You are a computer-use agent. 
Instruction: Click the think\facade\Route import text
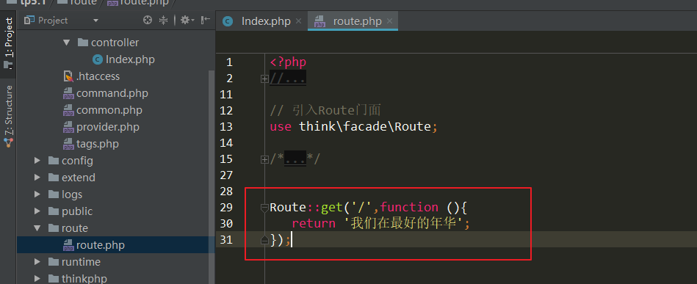tap(365, 127)
